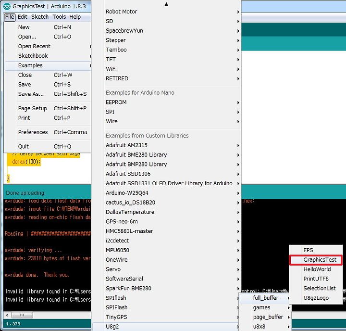The image size is (346, 331).
Task: Open the PrintUTF8 example sketch
Action: tap(316, 279)
